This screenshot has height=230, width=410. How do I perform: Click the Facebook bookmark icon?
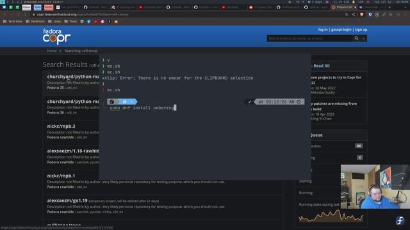click(x=88, y=22)
